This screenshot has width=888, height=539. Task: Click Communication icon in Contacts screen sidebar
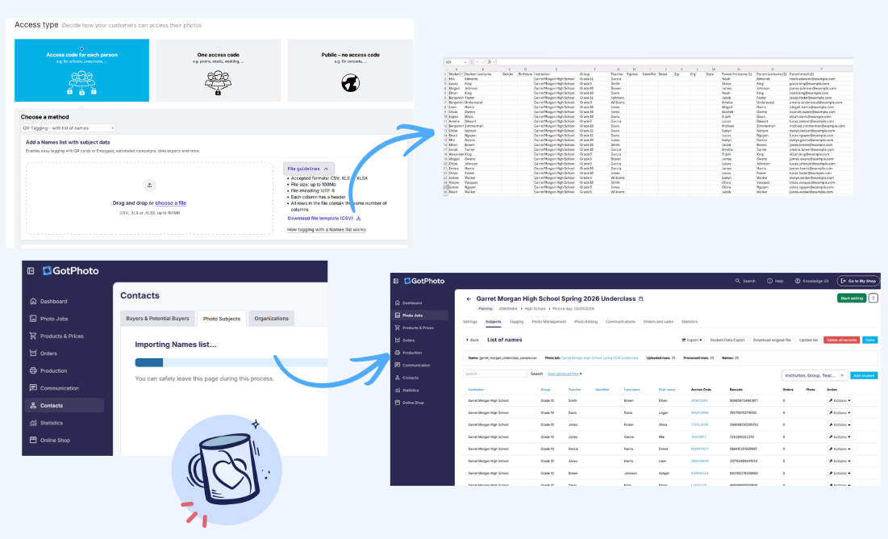coord(33,388)
